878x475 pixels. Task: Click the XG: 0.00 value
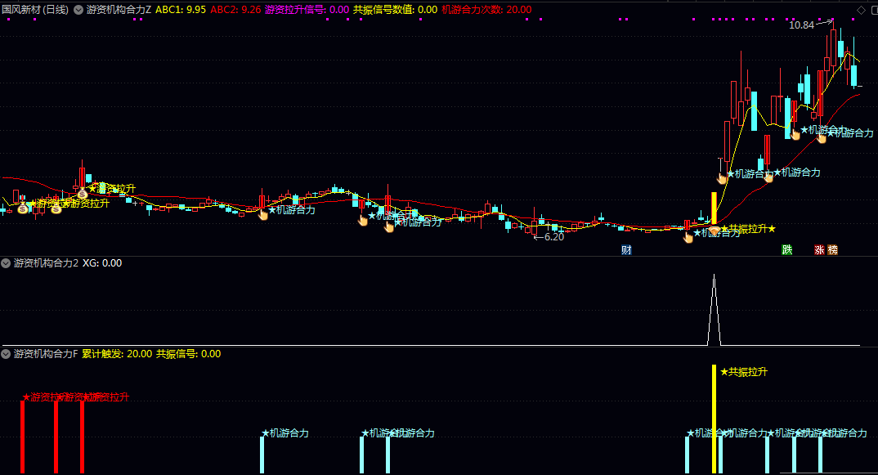coord(102,263)
